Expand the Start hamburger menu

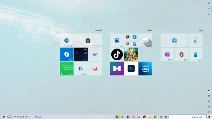pyautogui.click(x=209, y=3)
